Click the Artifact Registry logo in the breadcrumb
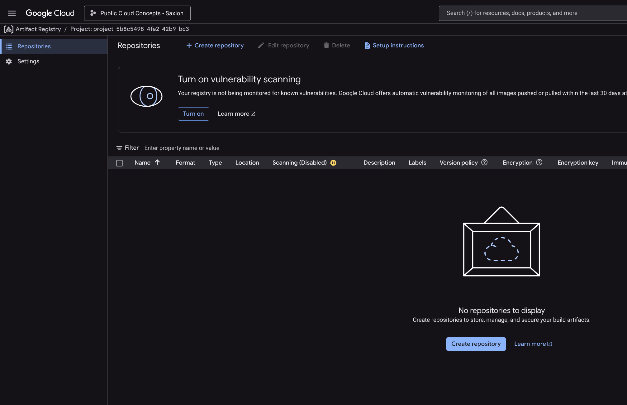This screenshot has width=627, height=405. [x=8, y=29]
